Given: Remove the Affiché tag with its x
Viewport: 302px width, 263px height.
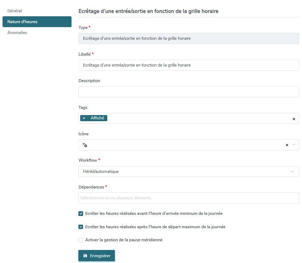Looking at the screenshot, I should point(84,118).
